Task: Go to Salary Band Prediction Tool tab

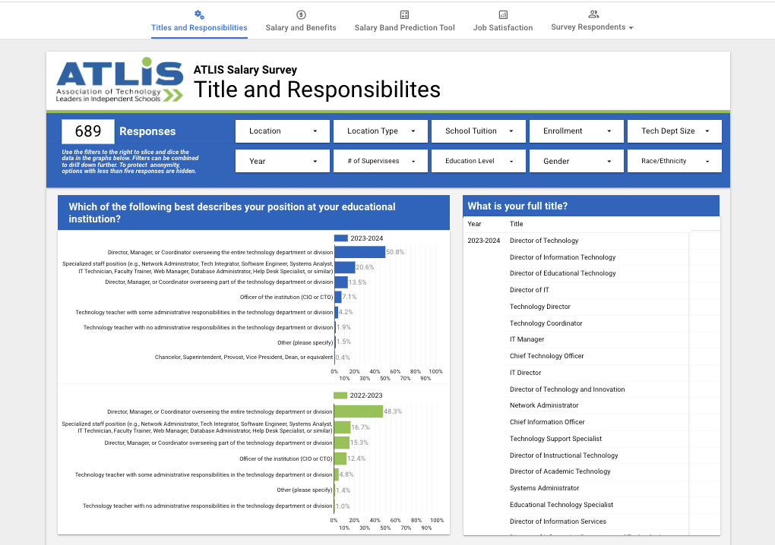Action: pyautogui.click(x=404, y=27)
